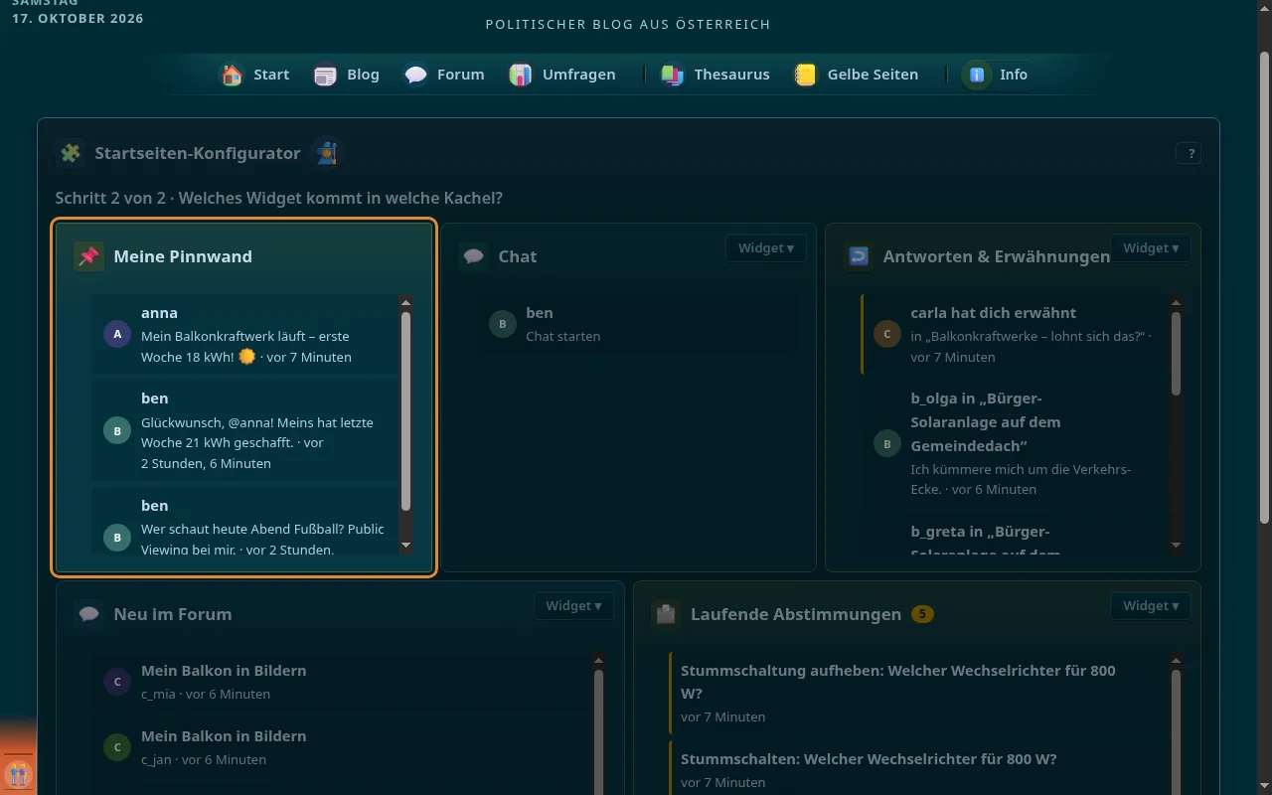
Task: Click ben's post about Fußball Public Viewing
Action: 244,522
